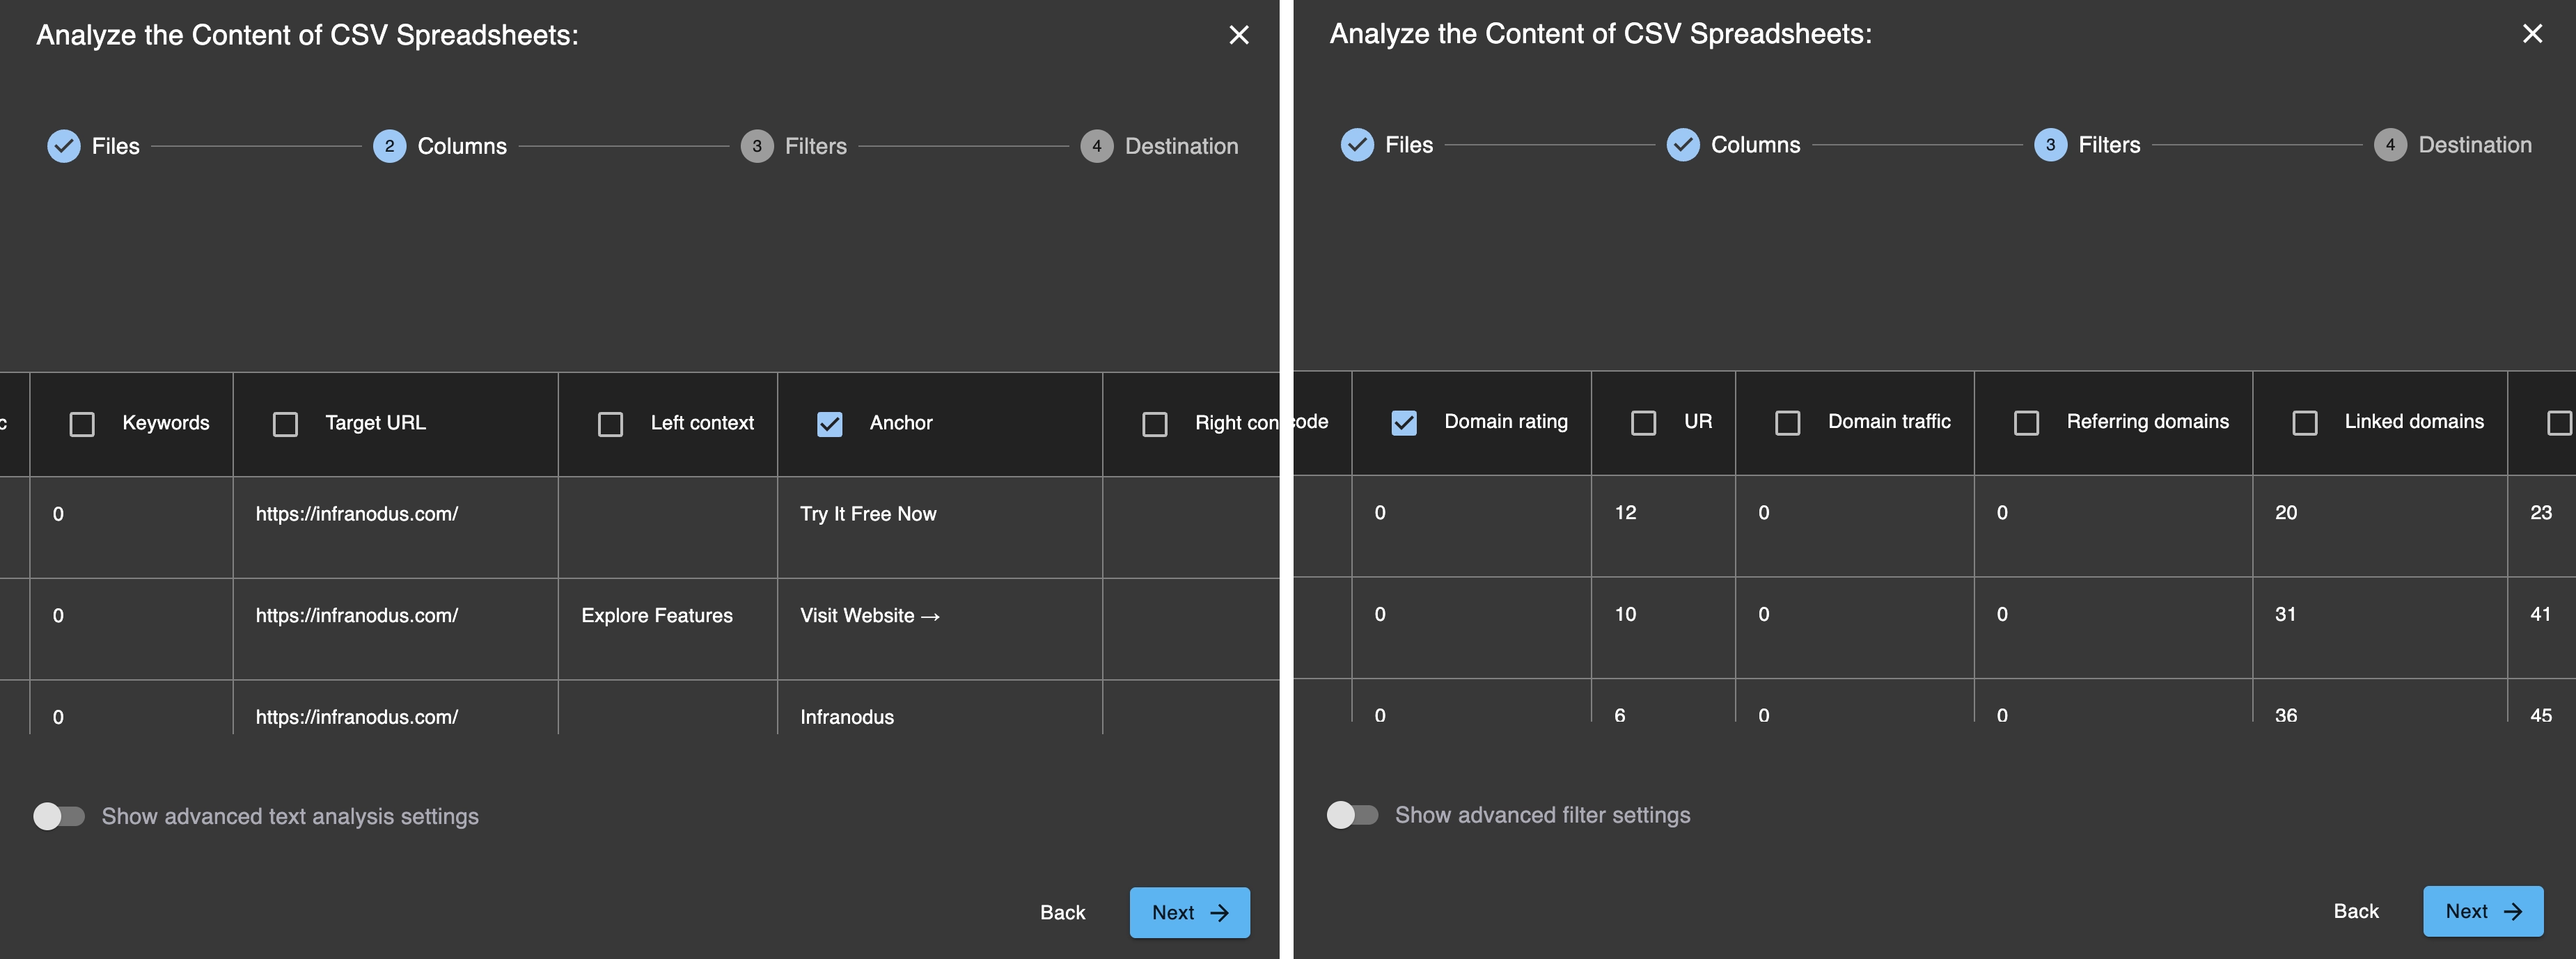
Task: Click Back button in left dialog
Action: 1062,912
